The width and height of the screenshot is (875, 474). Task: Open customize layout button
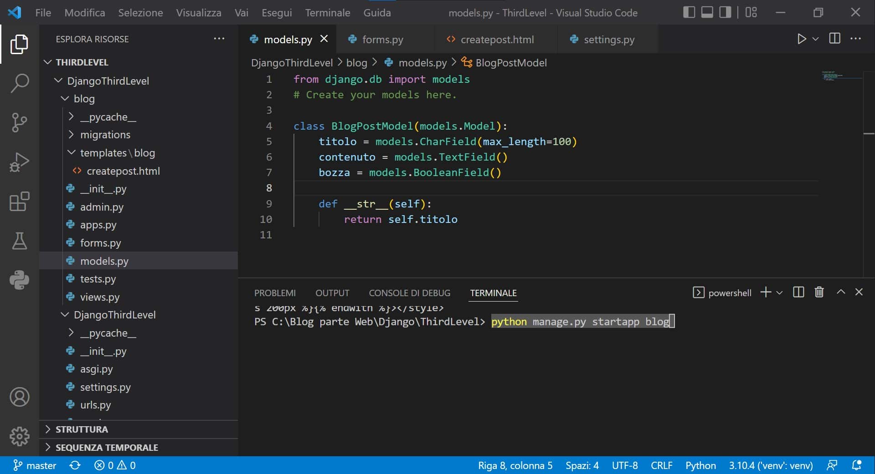tap(751, 12)
